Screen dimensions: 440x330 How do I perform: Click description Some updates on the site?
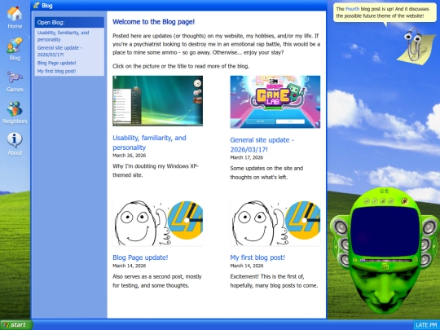coord(266,173)
